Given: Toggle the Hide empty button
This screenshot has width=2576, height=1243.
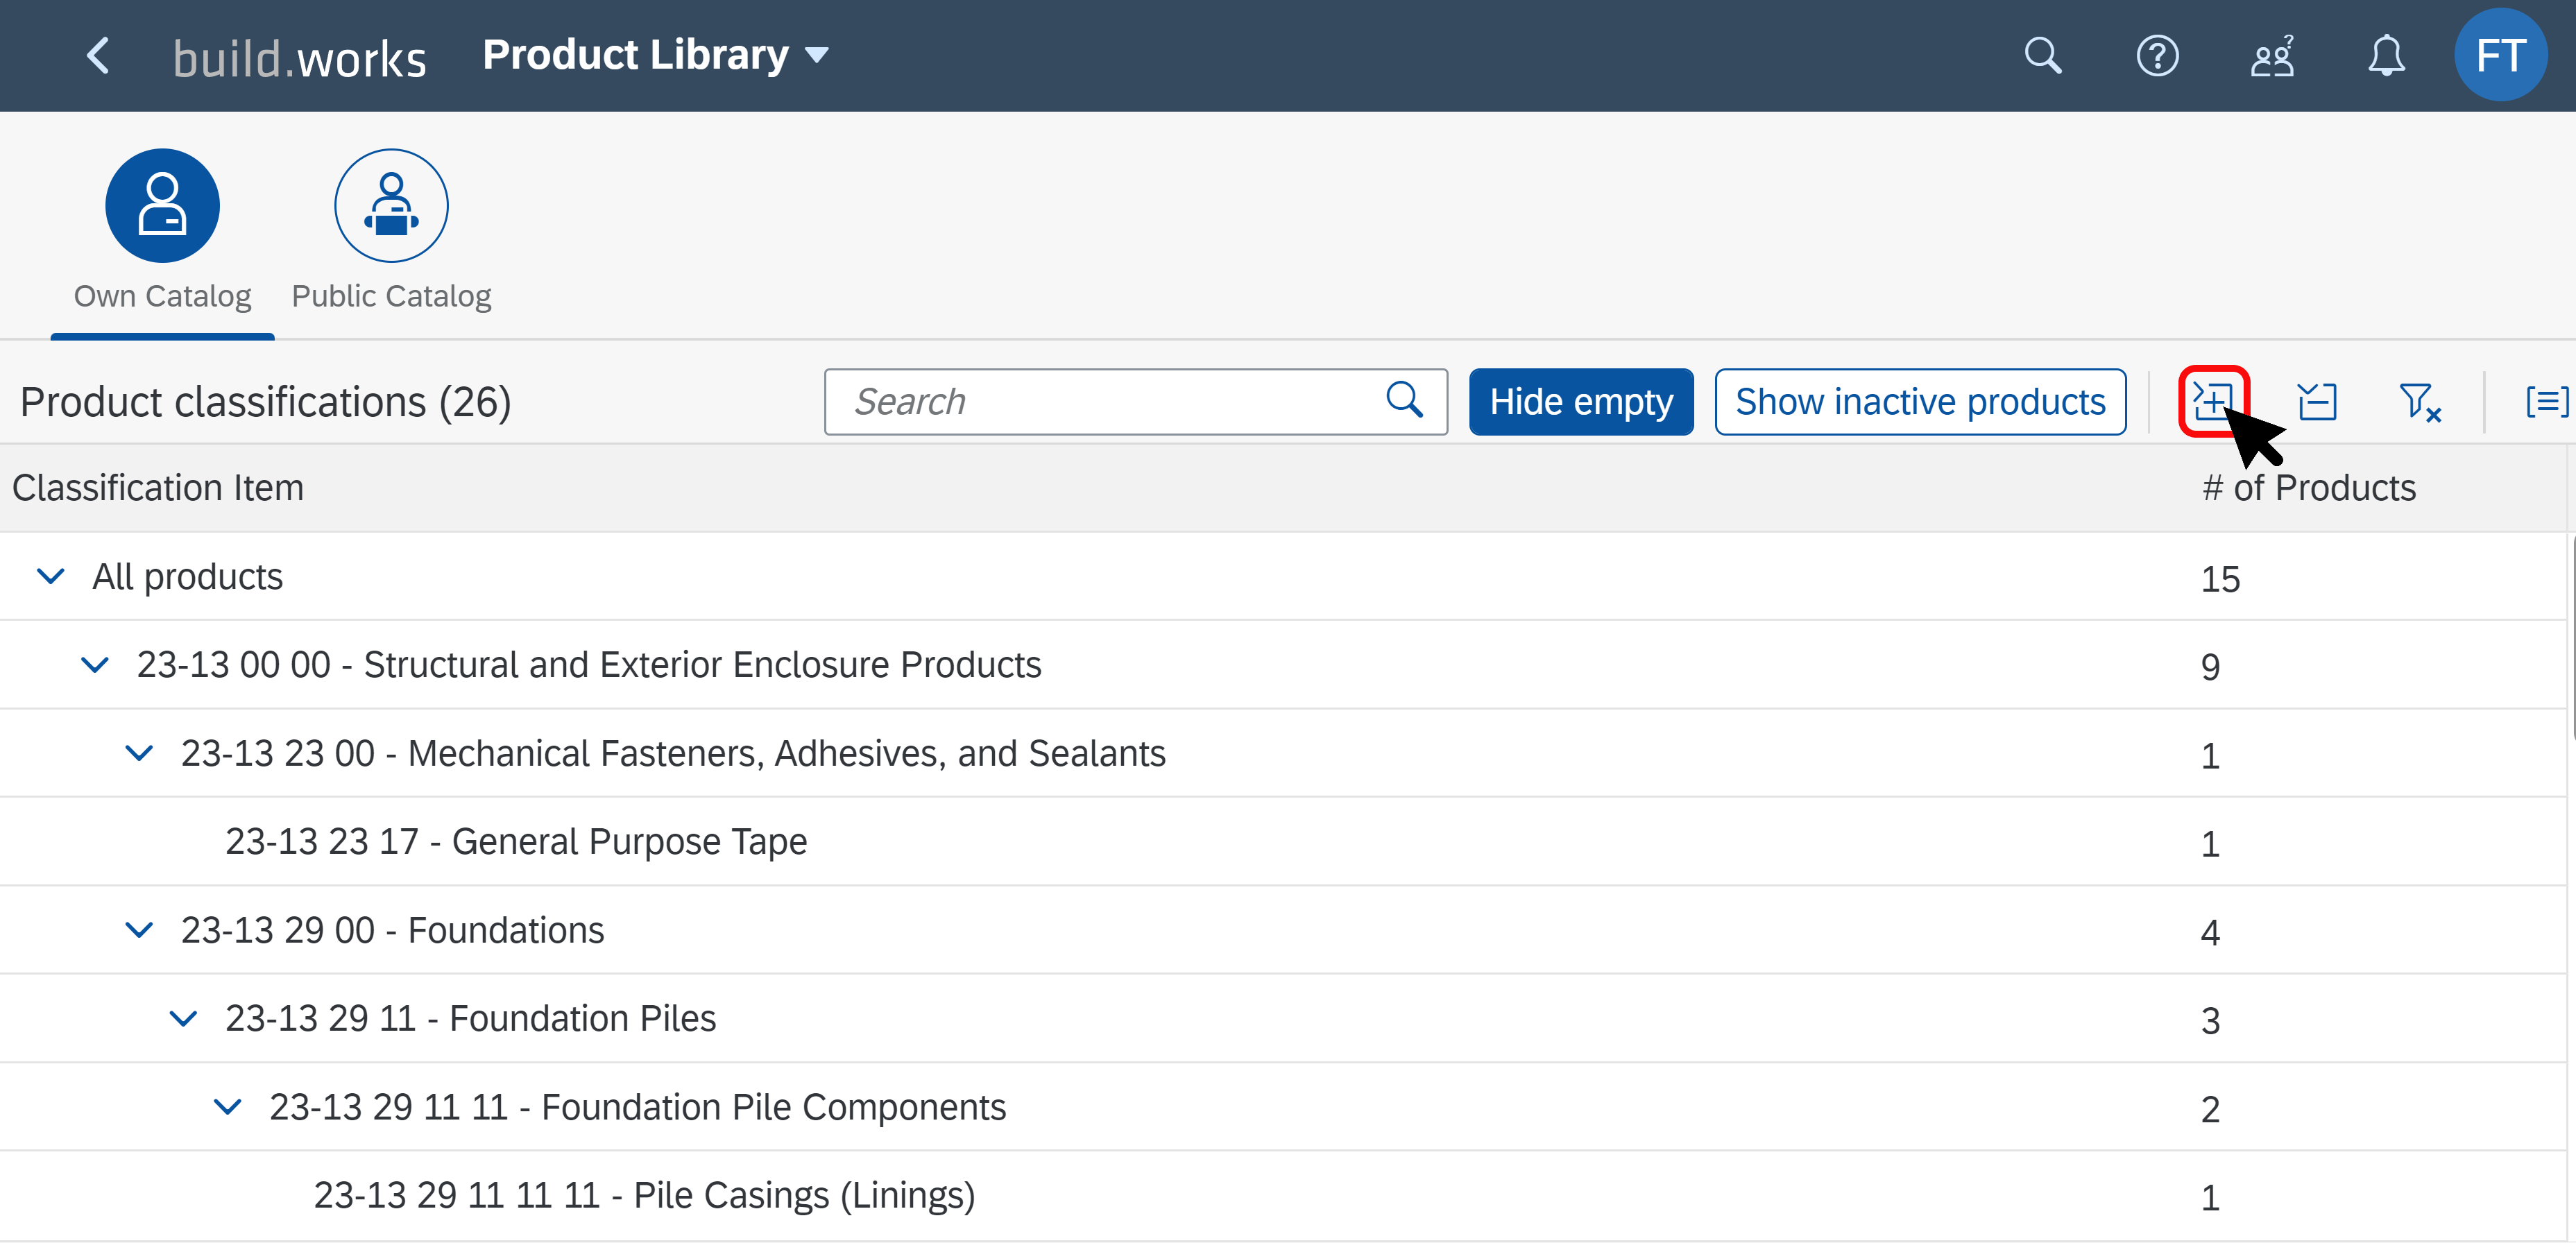Looking at the screenshot, I should (x=1581, y=402).
